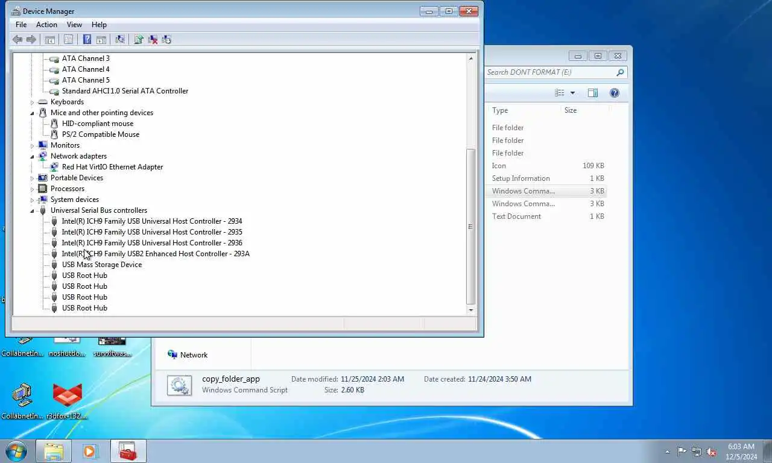
Task: Select ICH9 USB Universal Host Controller - 2936
Action: pos(152,243)
